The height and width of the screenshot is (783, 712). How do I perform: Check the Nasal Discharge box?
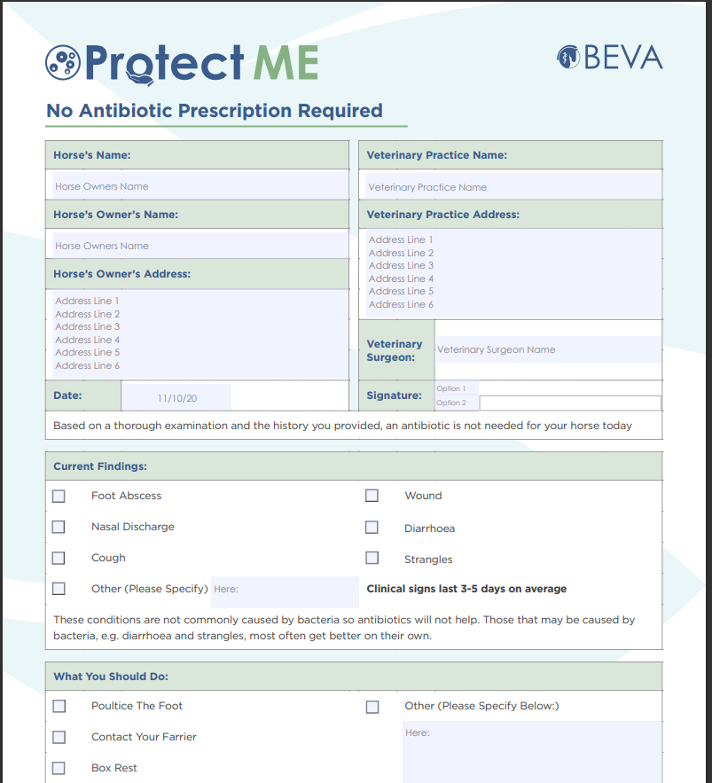pyautogui.click(x=59, y=527)
